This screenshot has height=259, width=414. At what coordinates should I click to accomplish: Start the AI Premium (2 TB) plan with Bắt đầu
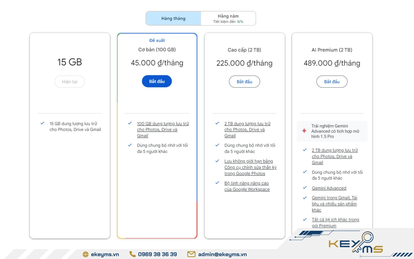coord(332,82)
